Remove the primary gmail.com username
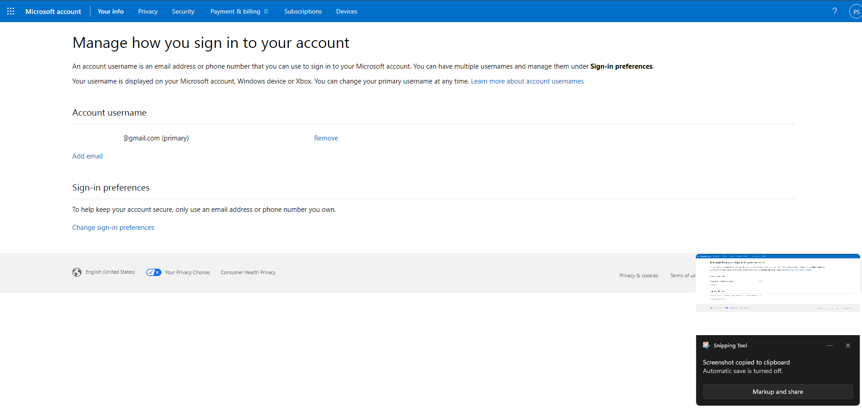This screenshot has width=862, height=411. tap(326, 138)
